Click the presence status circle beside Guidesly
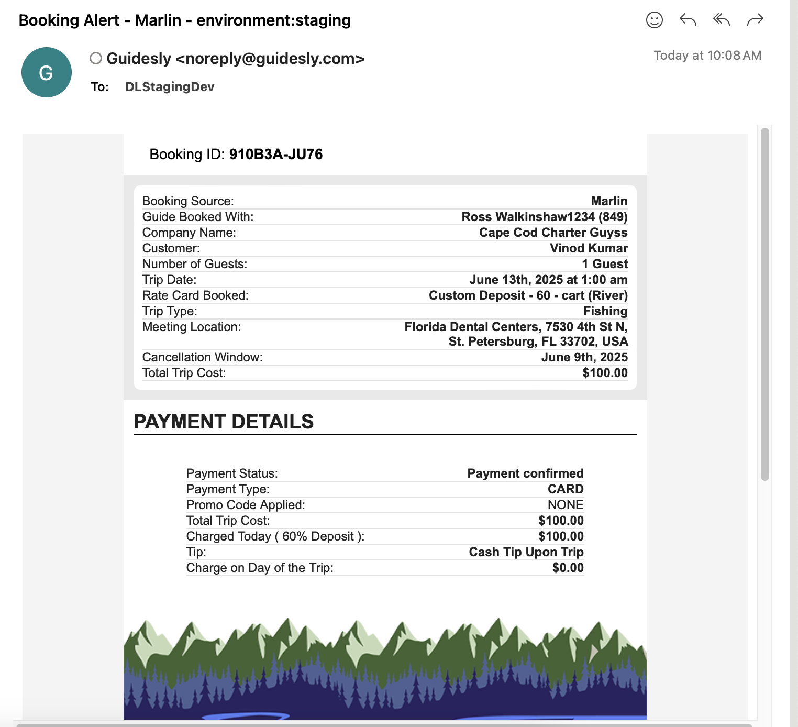 [x=95, y=58]
